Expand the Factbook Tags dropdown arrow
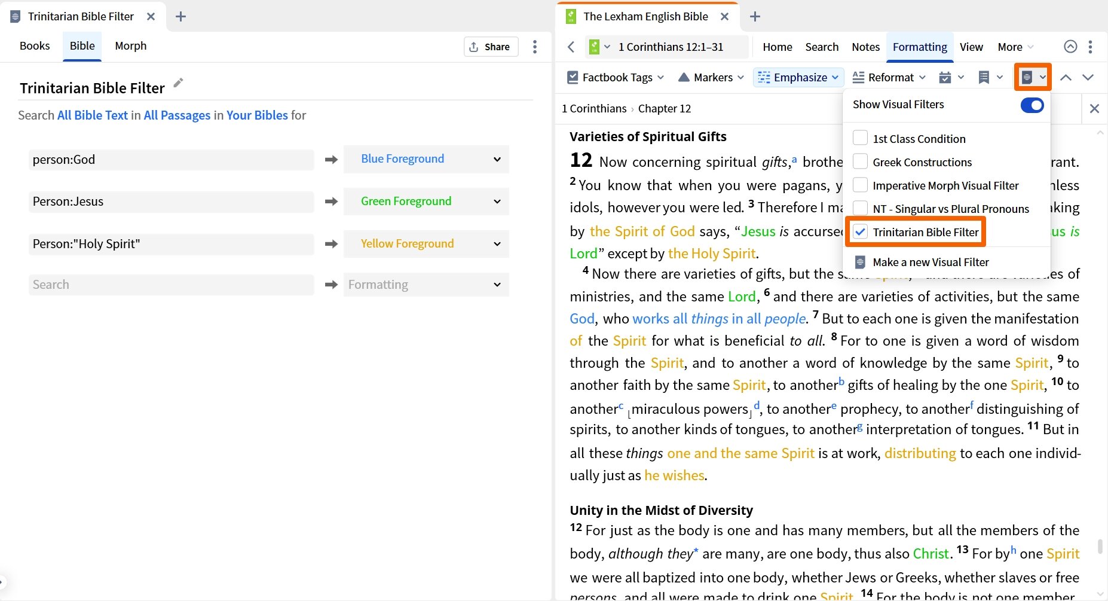The width and height of the screenshot is (1108, 601). 660,77
